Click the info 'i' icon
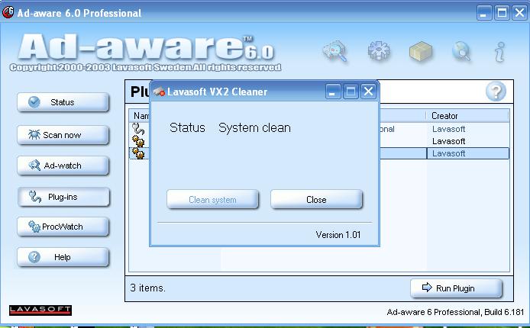This screenshot has height=328, width=530. pos(500,52)
